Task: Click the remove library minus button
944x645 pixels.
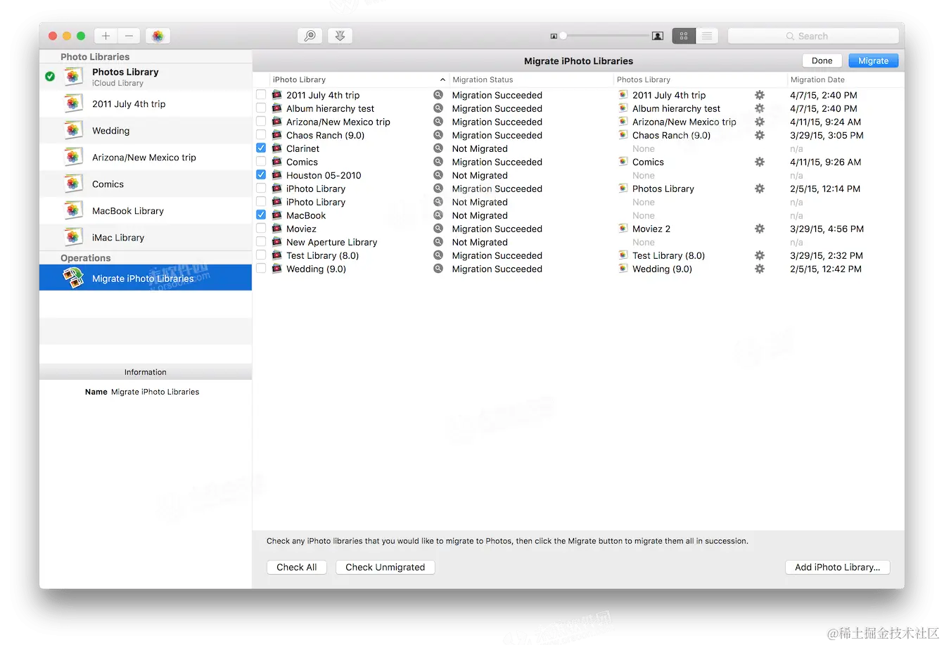Action: pos(129,36)
